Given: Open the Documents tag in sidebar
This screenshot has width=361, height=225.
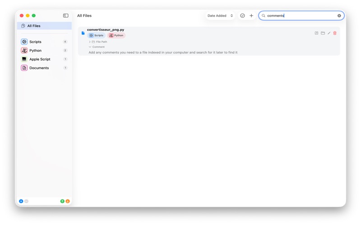Looking at the screenshot, I should click(44, 68).
